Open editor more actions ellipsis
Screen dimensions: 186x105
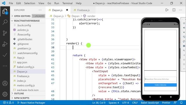(x=180, y=10)
